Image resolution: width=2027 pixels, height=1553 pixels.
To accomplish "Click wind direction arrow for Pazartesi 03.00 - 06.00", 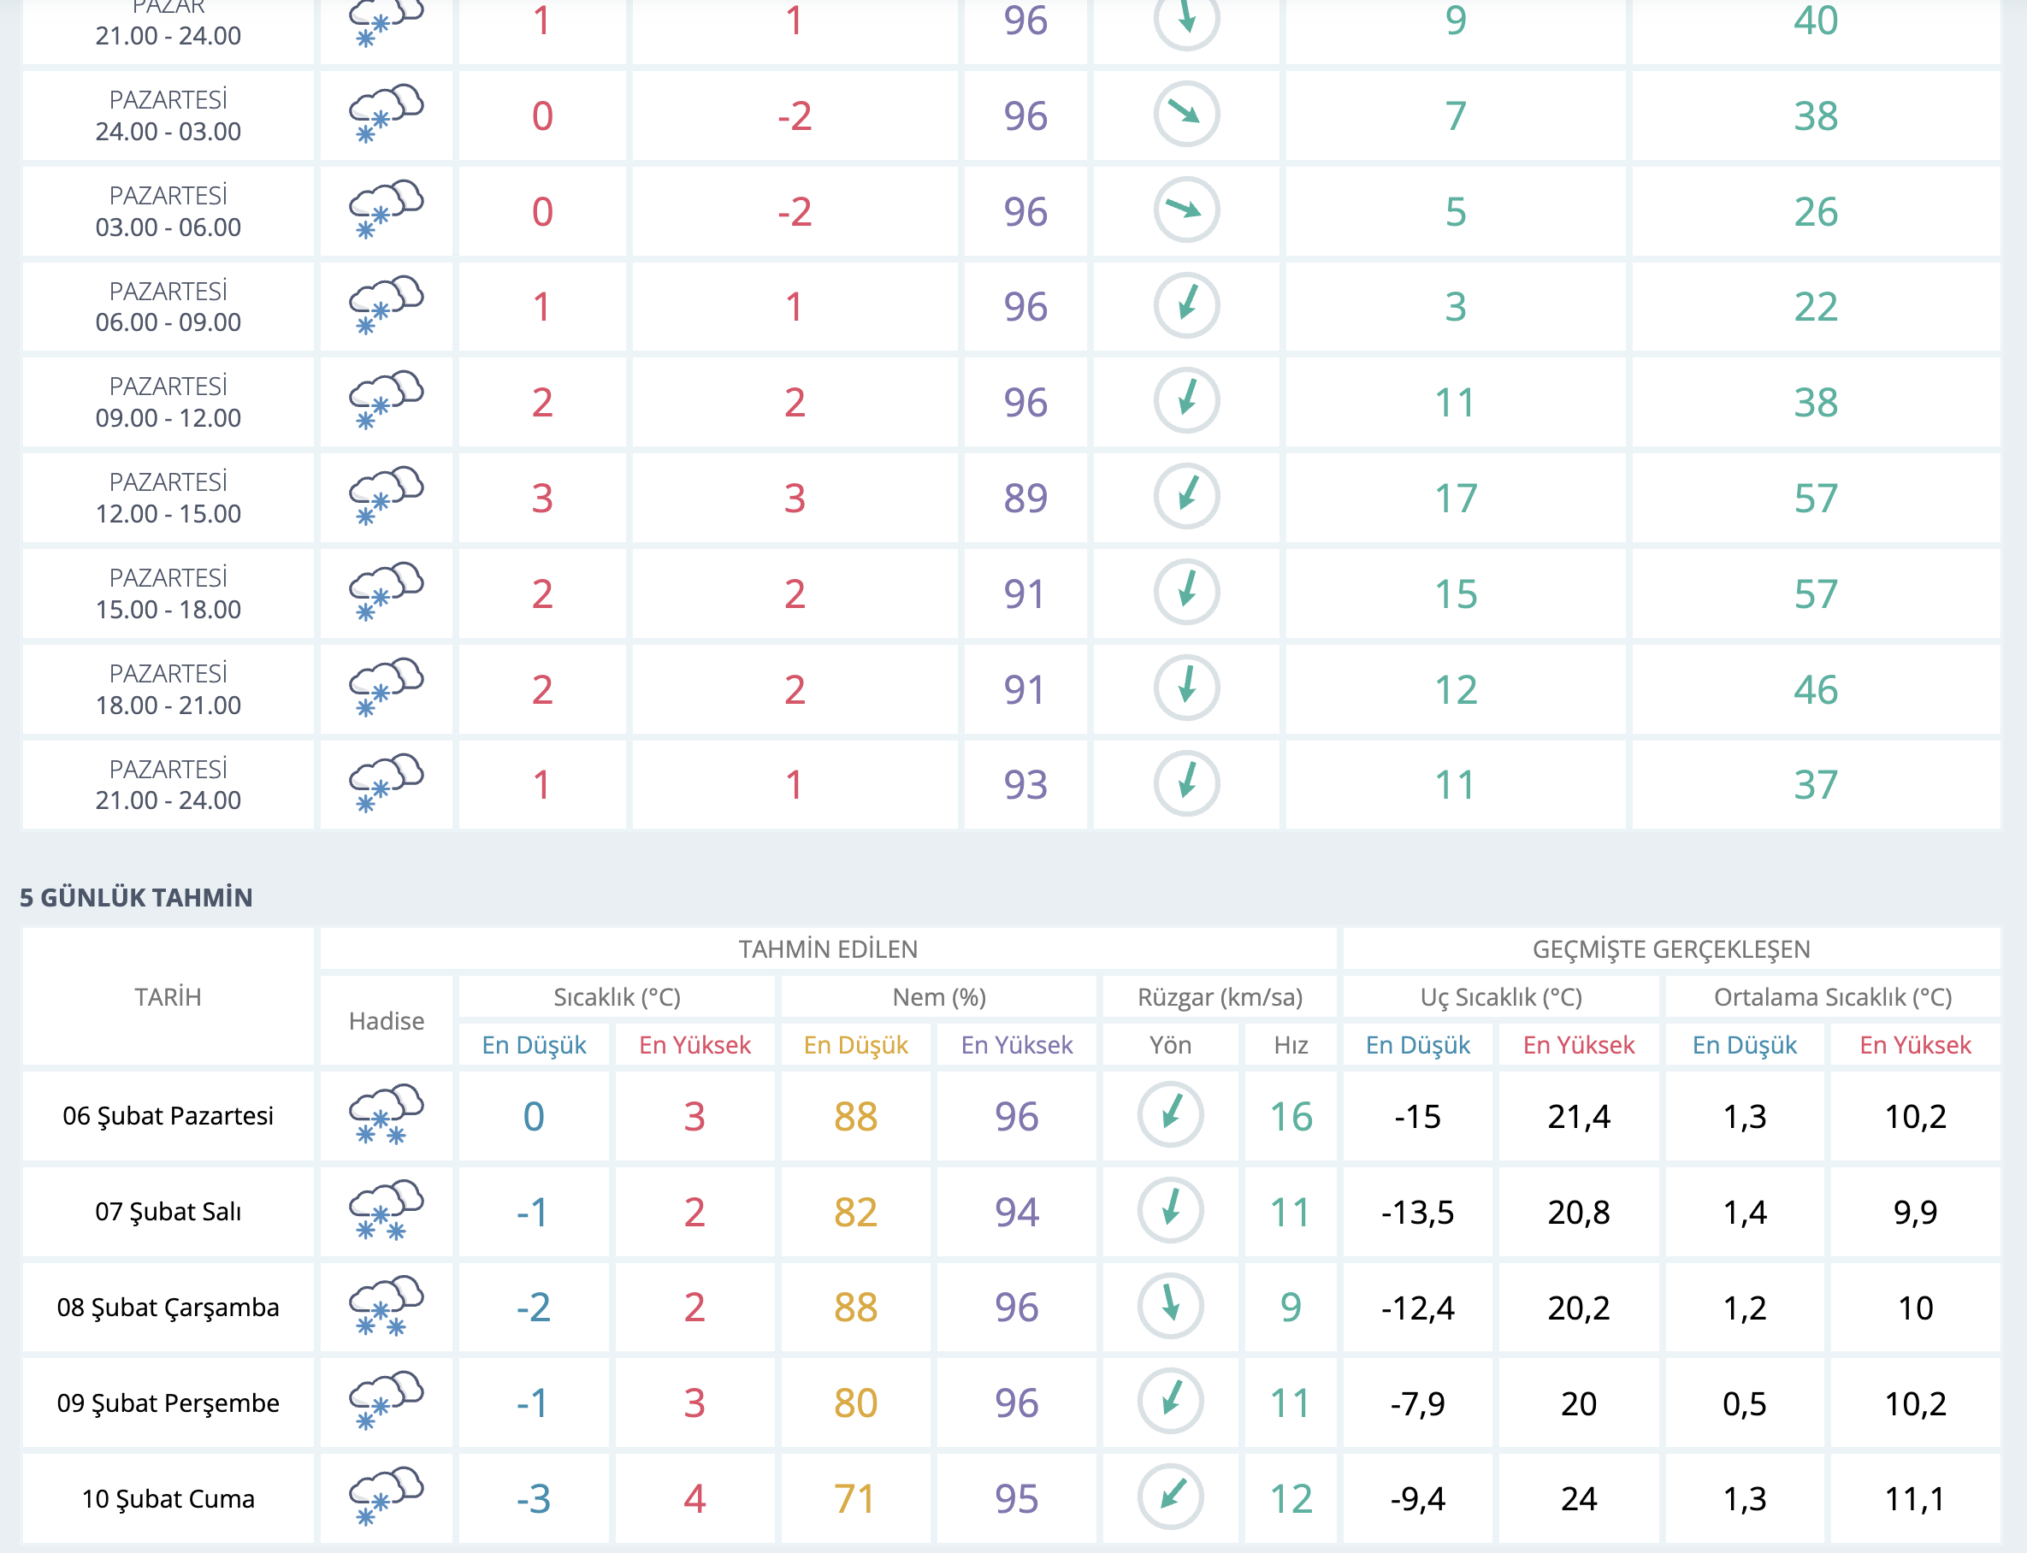I will tap(1186, 210).
